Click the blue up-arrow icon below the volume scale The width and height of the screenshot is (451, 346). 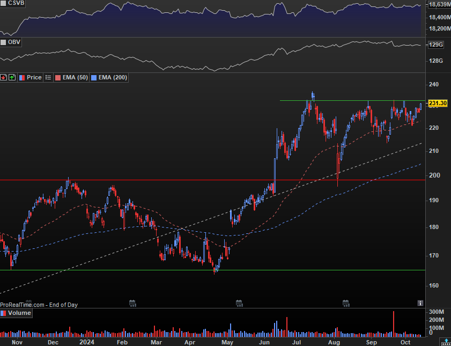[446, 342]
